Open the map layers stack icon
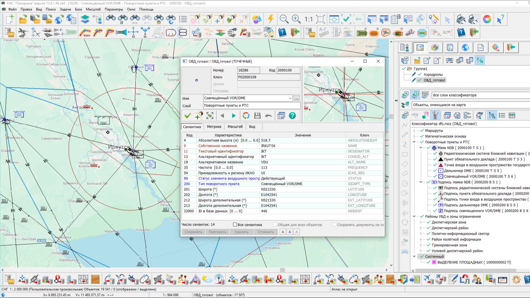This screenshot has width=530, height=298. (x=85, y=19)
